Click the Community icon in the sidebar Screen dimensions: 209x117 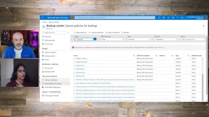point(43,44)
